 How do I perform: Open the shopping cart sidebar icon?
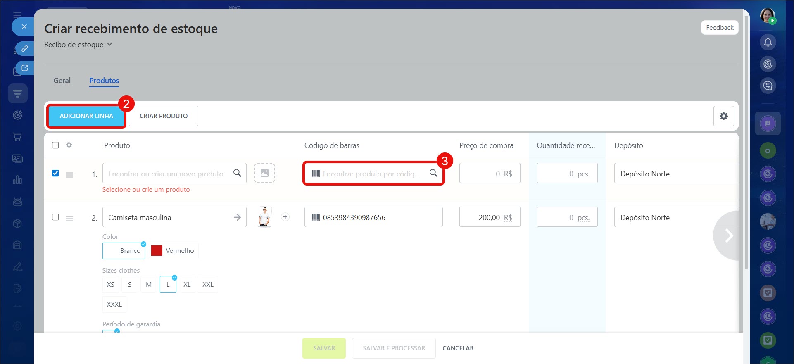17,137
